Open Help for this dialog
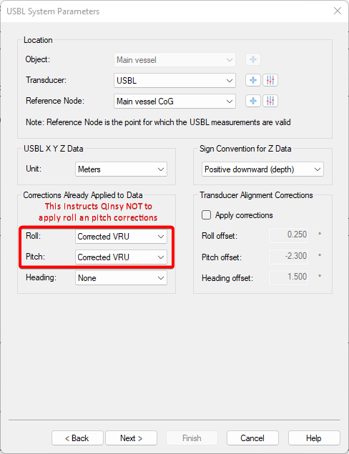The width and height of the screenshot is (349, 454). [x=314, y=438]
